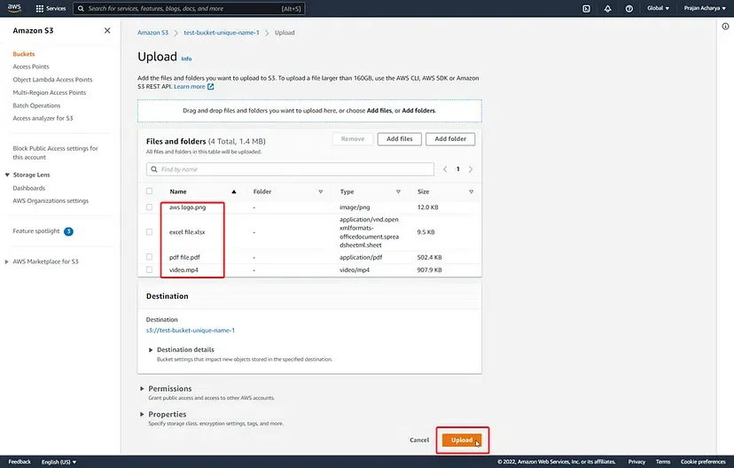Image resolution: width=734 pixels, height=468 pixels.
Task: Click the drag and drop upload zone
Action: click(x=309, y=111)
